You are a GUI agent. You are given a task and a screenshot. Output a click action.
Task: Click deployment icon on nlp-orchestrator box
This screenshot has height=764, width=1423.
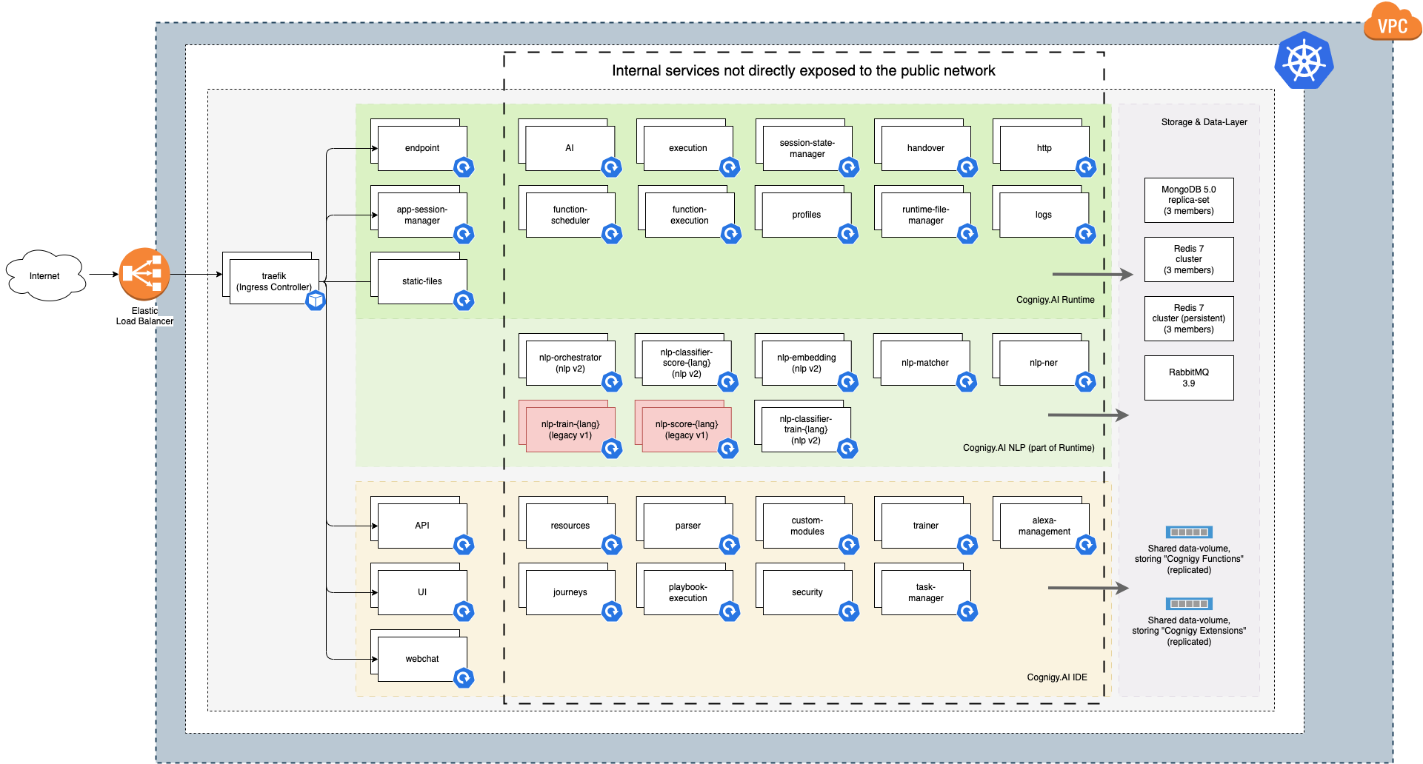[x=612, y=382]
